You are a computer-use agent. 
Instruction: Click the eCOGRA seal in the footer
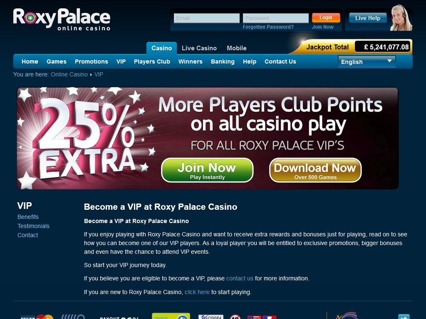pyautogui.click(x=211, y=317)
